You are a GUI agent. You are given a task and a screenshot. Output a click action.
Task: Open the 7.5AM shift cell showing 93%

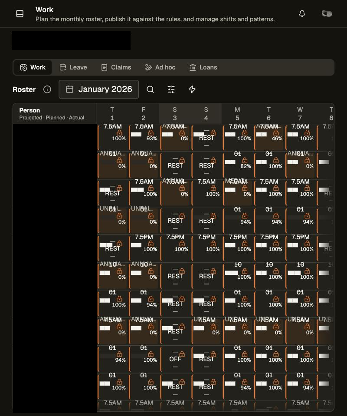click(x=144, y=137)
